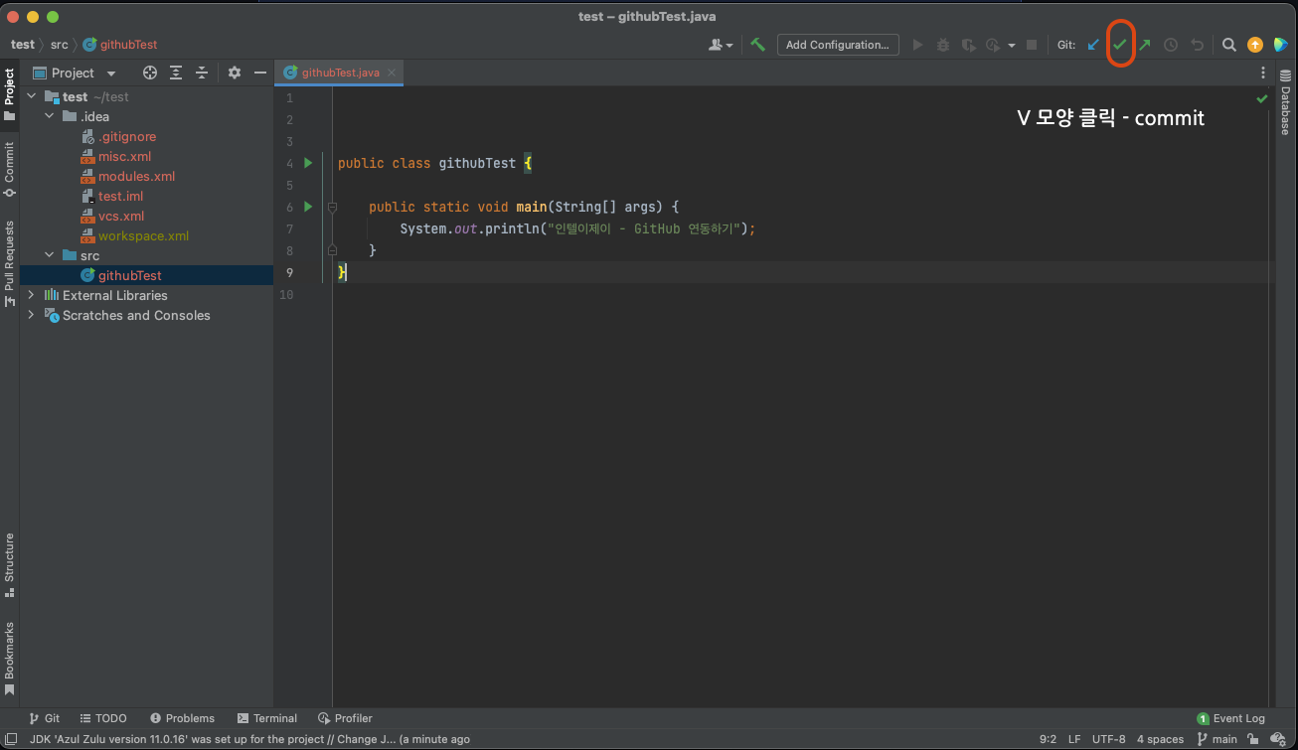Open the main branch selector in status bar
The height and width of the screenshot is (750, 1298).
click(1217, 739)
